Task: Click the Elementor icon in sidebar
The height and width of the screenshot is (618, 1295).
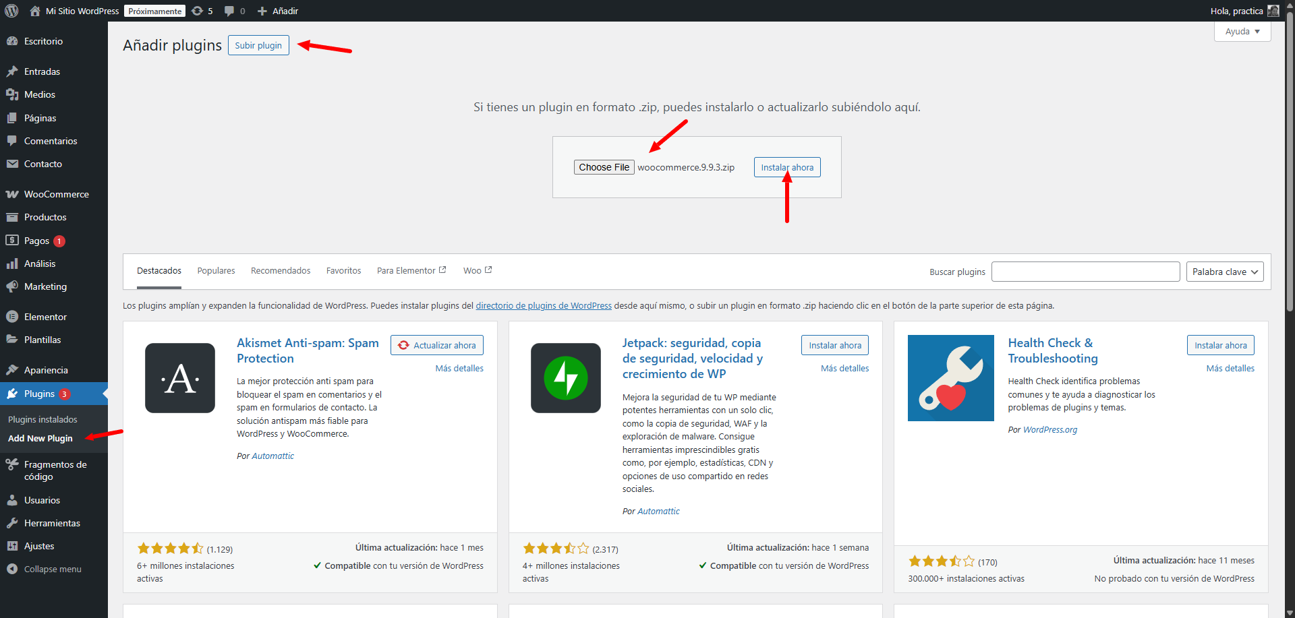Action: [x=12, y=317]
